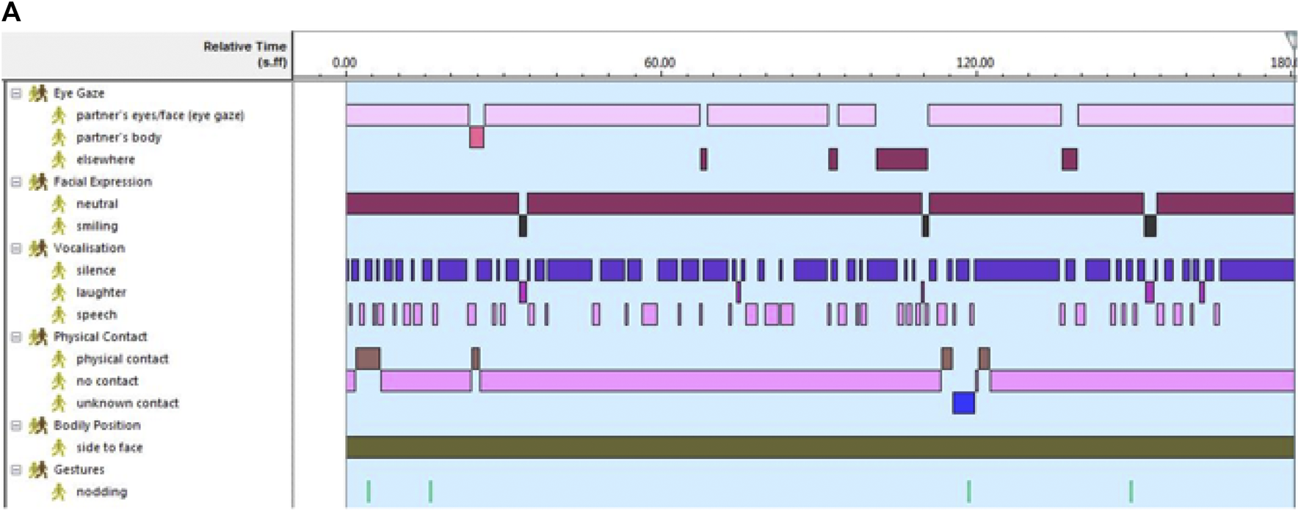Select the 'unknown contact' row label
Image resolution: width=1301 pixels, height=511 pixels.
point(127,403)
